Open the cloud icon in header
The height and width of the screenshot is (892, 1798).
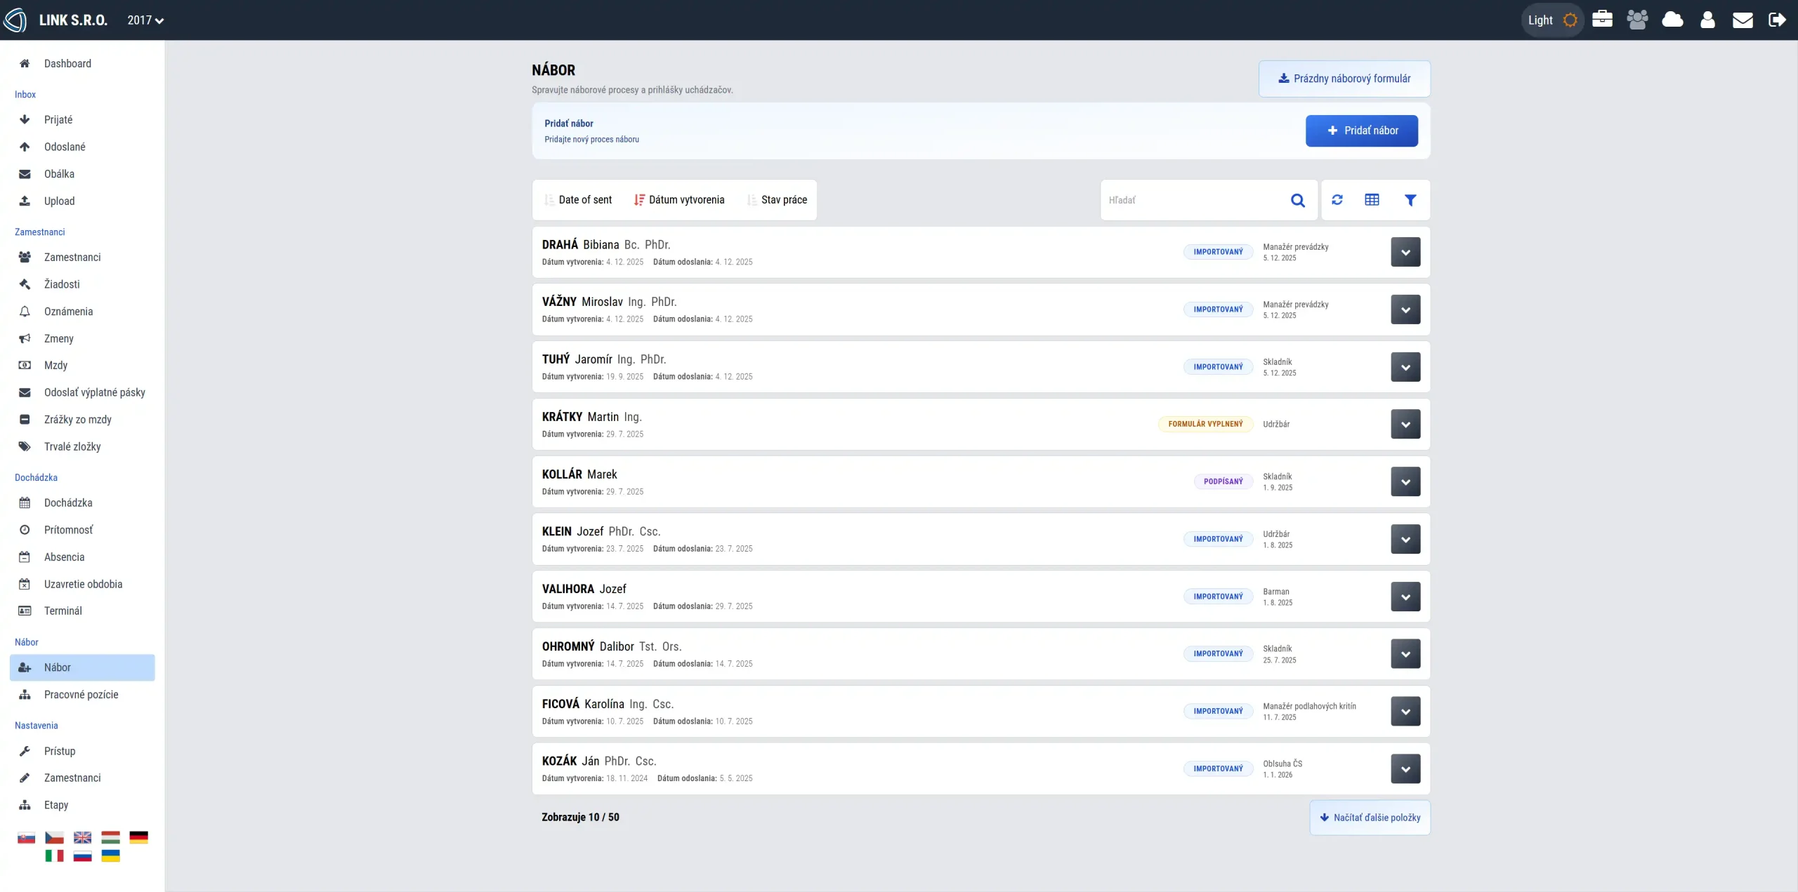click(1672, 20)
